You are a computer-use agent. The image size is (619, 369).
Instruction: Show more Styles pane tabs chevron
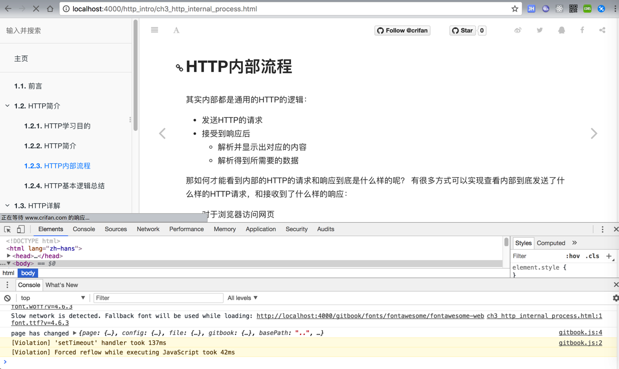click(574, 243)
